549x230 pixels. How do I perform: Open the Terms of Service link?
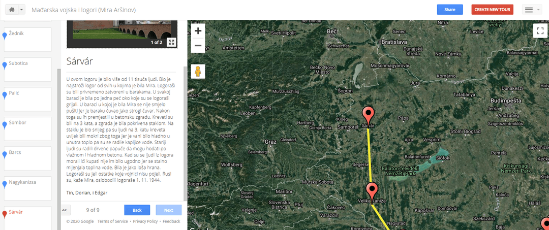tap(112, 221)
